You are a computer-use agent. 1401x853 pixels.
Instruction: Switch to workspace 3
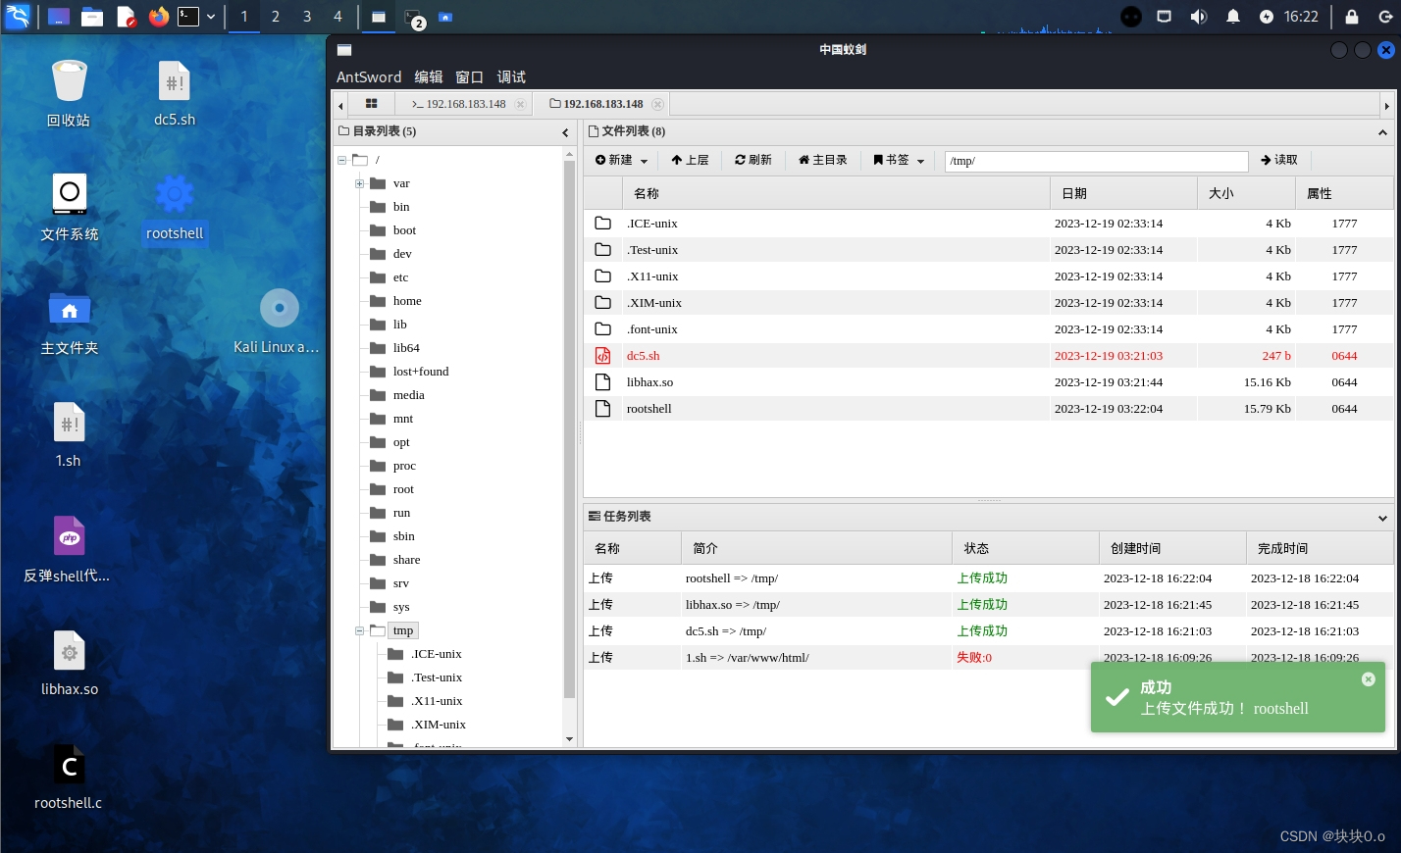(307, 17)
